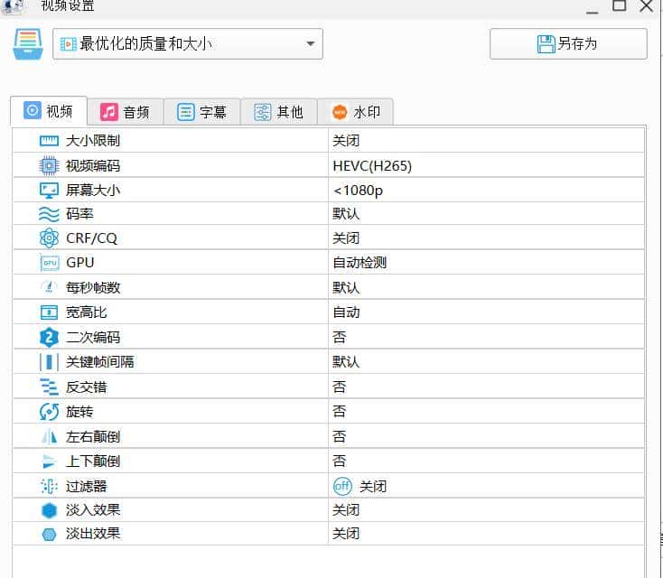Select the 否 value for 二次编码

339,338
